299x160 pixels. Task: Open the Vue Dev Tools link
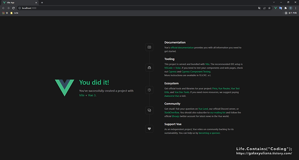click(x=182, y=92)
